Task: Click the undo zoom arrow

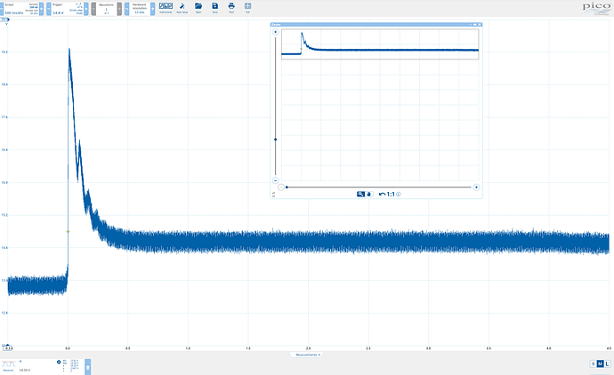Action: click(x=382, y=194)
